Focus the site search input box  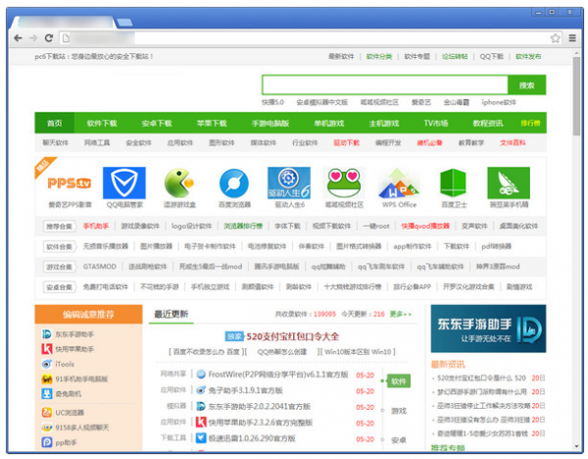(385, 85)
